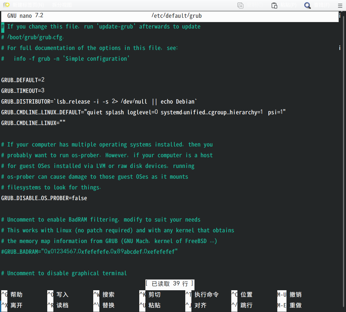
Task: Open the hamburger menu
Action: 340,6
